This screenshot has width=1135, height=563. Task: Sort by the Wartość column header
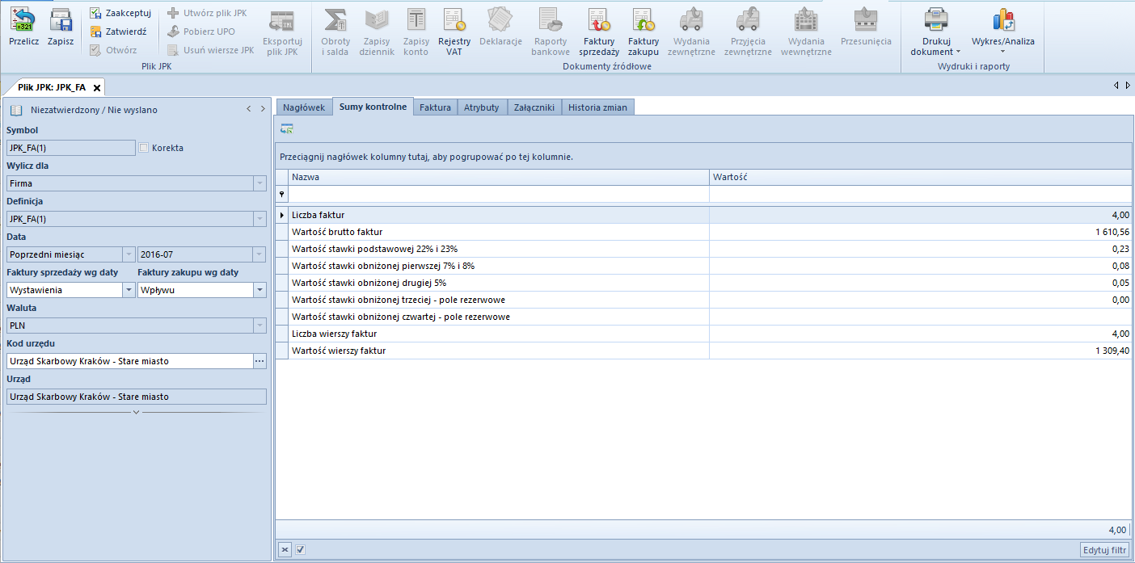(920, 177)
